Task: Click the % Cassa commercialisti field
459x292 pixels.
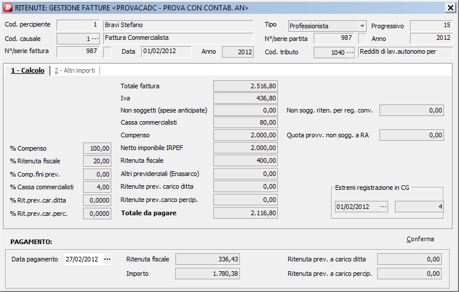Action: click(x=97, y=187)
